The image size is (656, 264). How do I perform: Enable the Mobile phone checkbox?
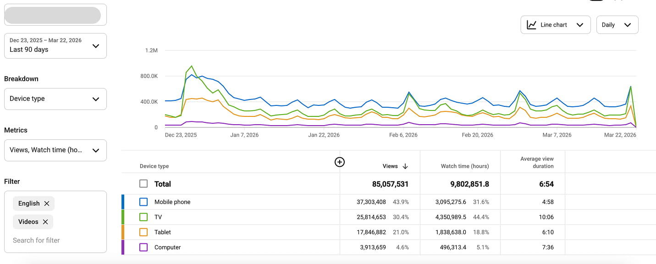coord(143,202)
